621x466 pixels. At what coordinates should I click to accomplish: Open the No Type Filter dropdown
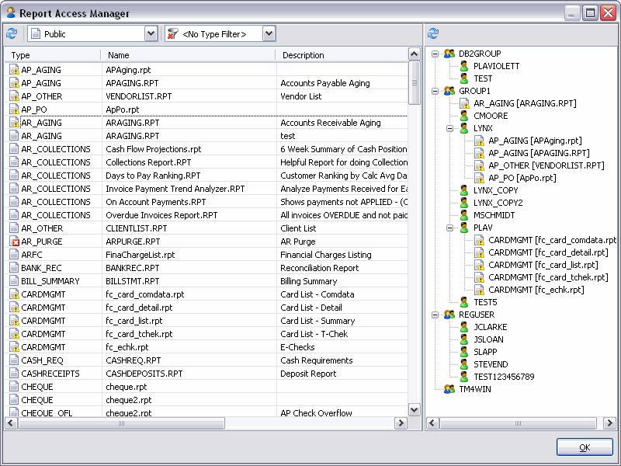pyautogui.click(x=269, y=33)
